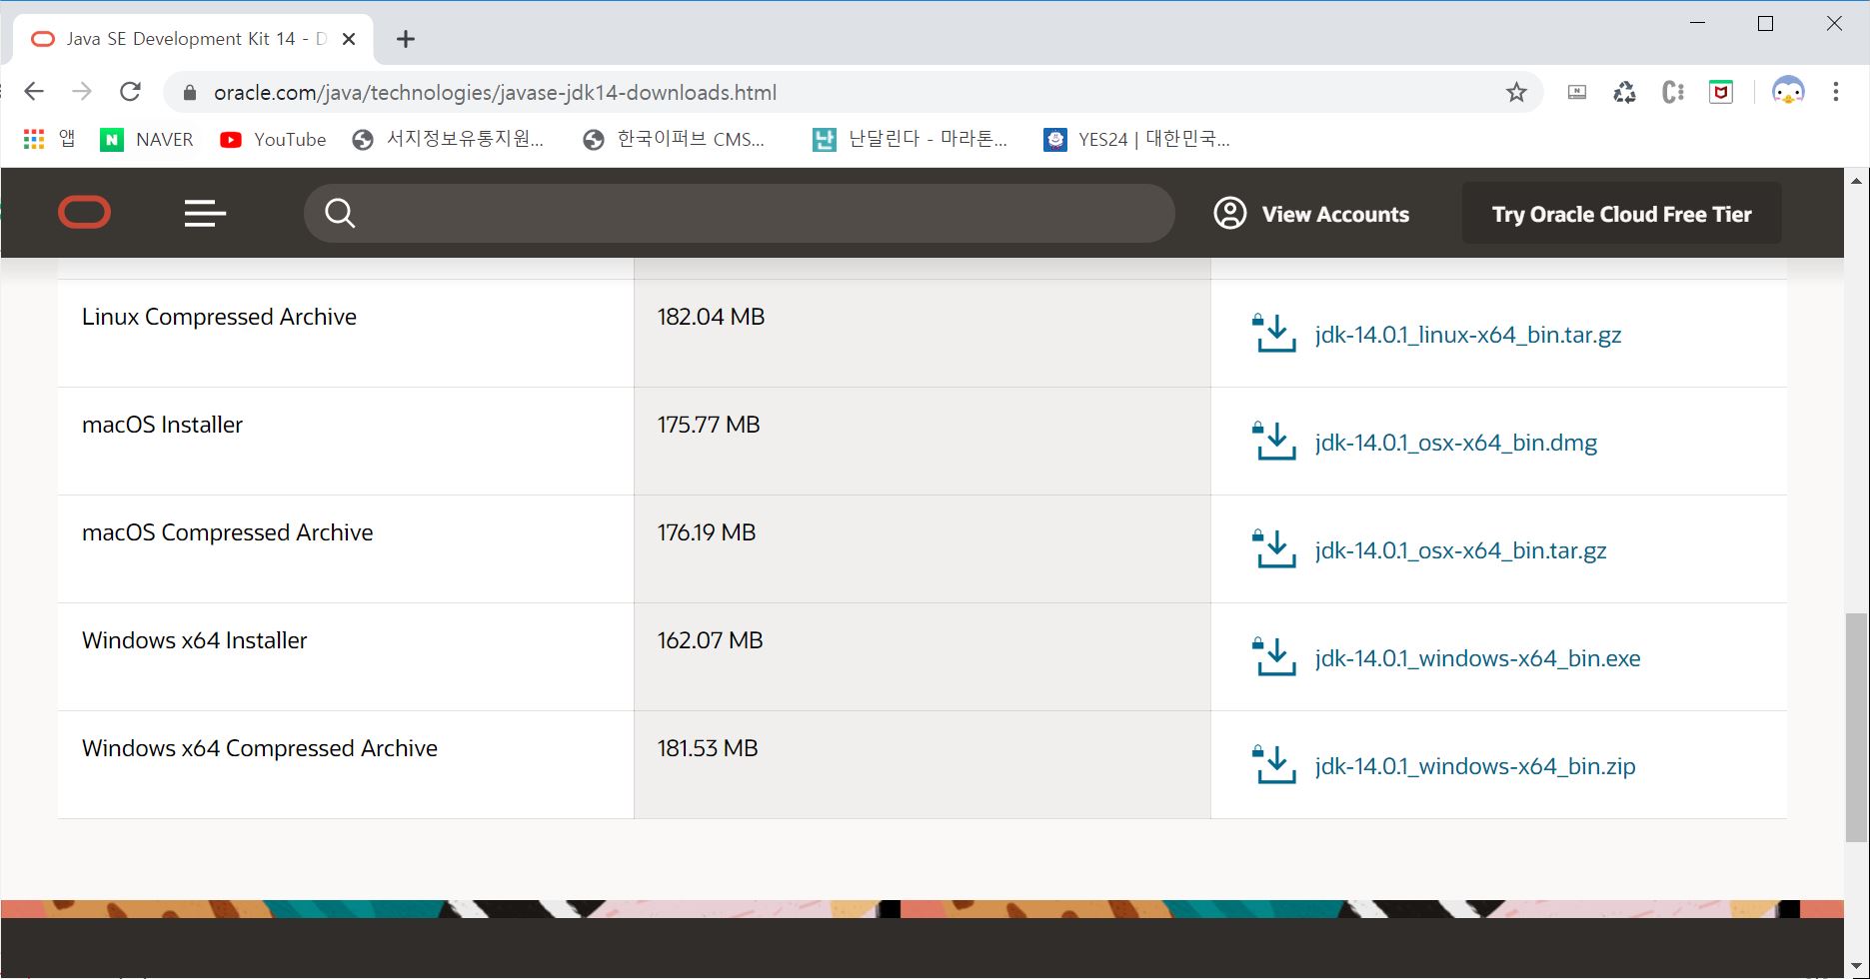
Task: Download jdk-14.0.1_osx-x64_bin.dmg link
Action: pos(1455,443)
